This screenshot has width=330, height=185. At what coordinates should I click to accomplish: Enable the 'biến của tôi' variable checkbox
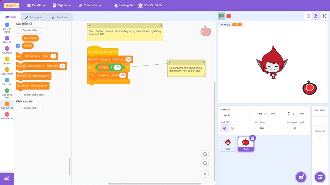click(18, 38)
